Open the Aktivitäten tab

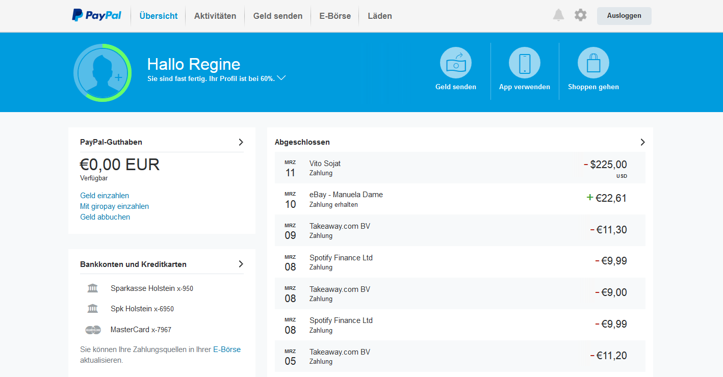(x=215, y=16)
